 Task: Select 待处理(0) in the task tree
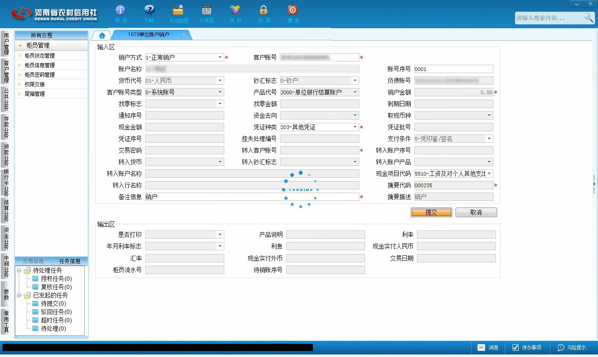coord(53,328)
